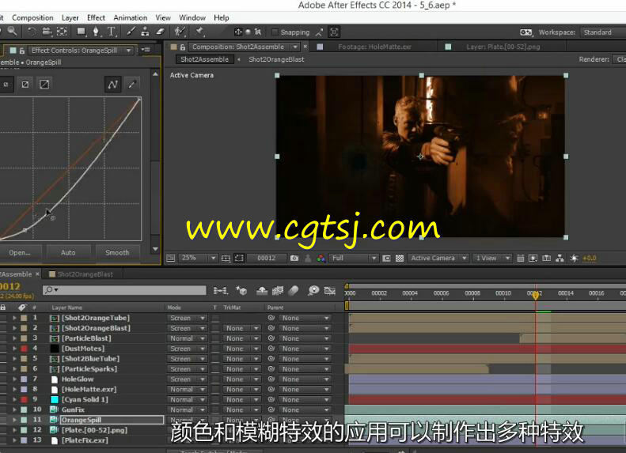The image size is (626, 453).
Task: Open the composition flowchart icon
Action: click(560, 258)
